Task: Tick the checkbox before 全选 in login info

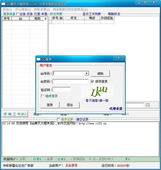Action: click(18, 14)
